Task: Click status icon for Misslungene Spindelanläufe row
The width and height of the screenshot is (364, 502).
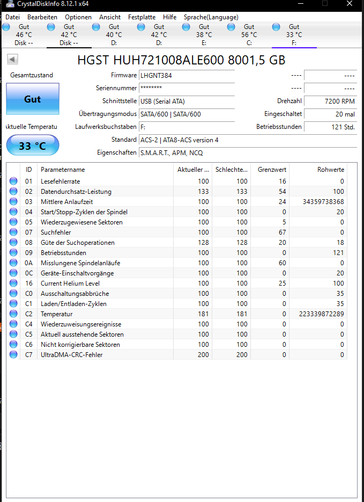Action: click(13, 263)
